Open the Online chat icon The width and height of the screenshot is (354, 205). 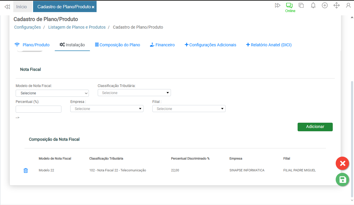pos(289,6)
